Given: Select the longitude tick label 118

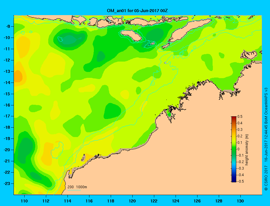Looking at the screenshot, I should pos(111,201).
